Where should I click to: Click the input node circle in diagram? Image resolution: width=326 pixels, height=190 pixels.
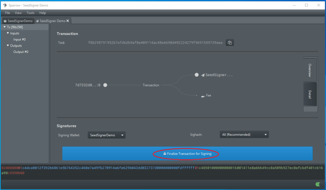pos(105,85)
